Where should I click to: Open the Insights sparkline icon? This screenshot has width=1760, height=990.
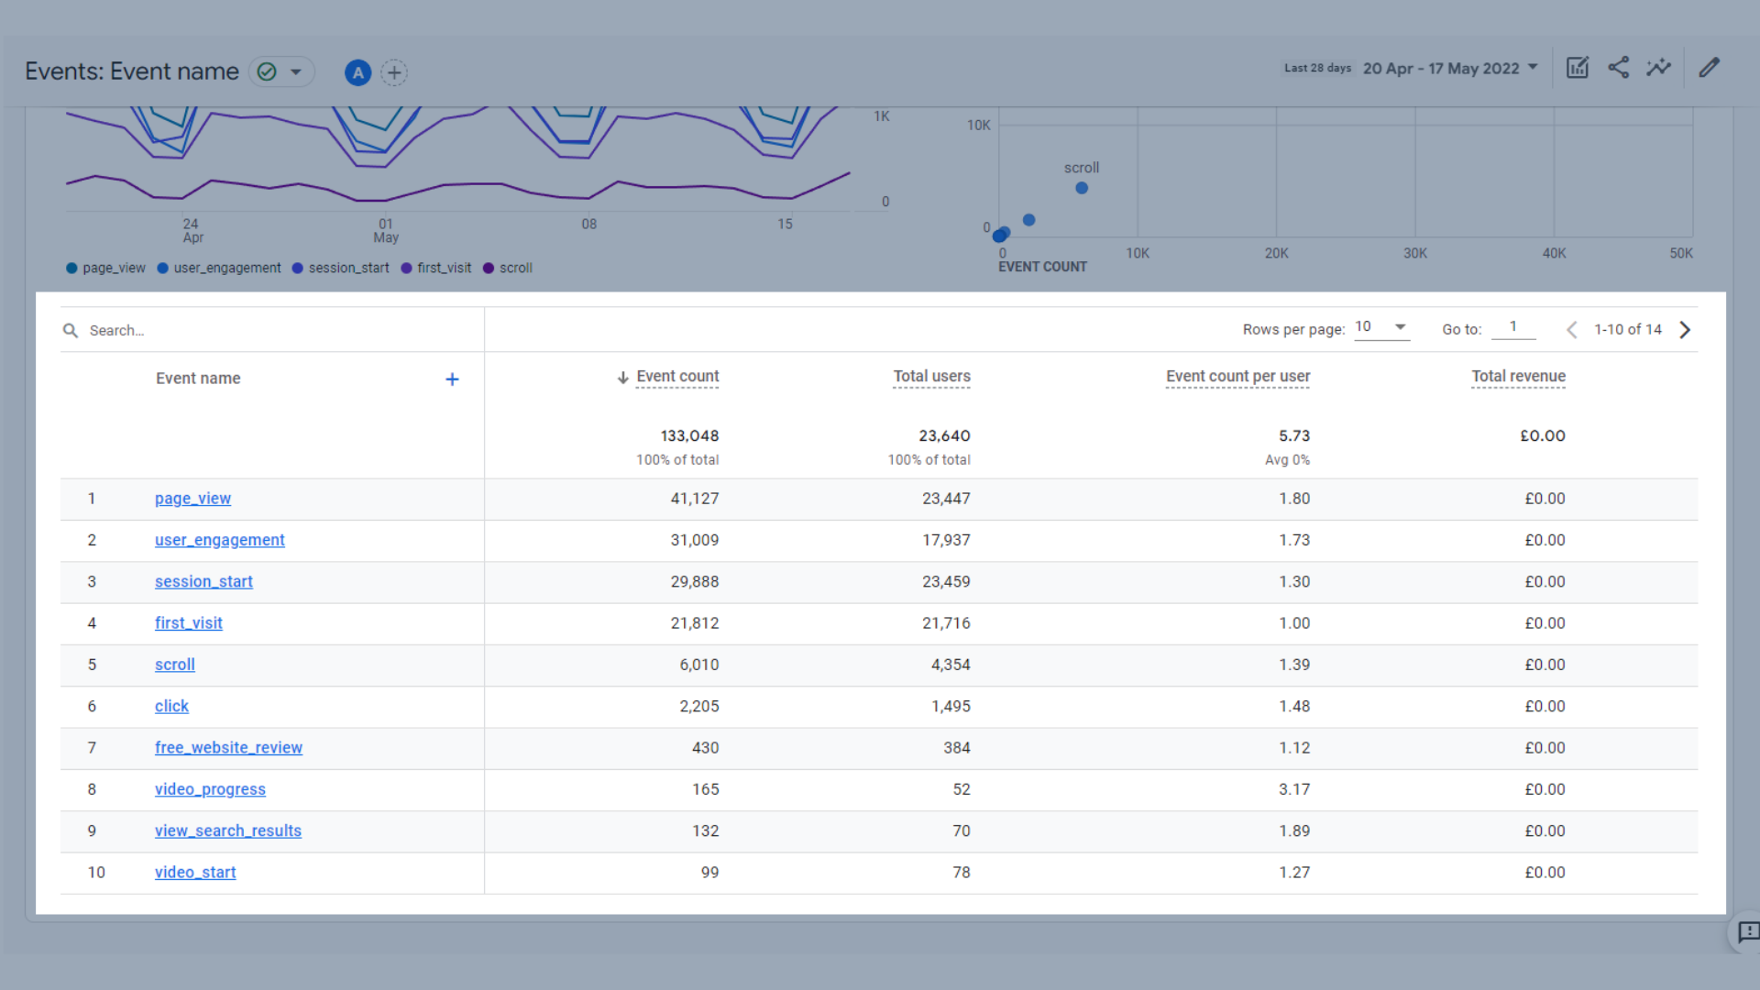pos(1658,68)
